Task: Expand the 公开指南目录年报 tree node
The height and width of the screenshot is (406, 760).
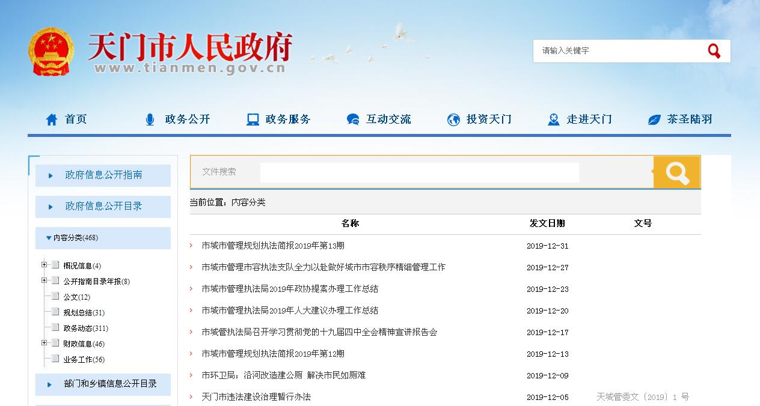Action: click(44, 280)
